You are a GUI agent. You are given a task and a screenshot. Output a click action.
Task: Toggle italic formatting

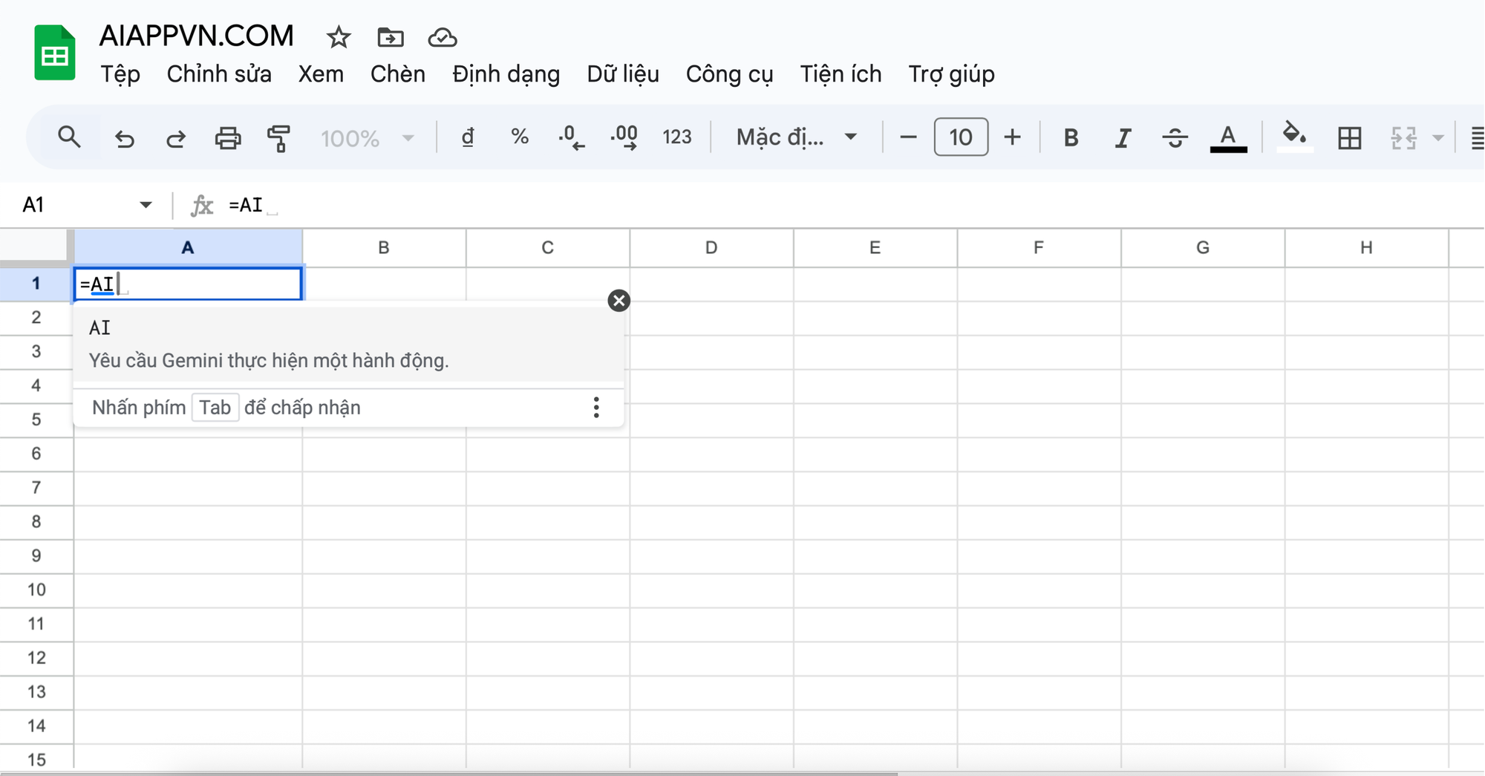pos(1123,138)
